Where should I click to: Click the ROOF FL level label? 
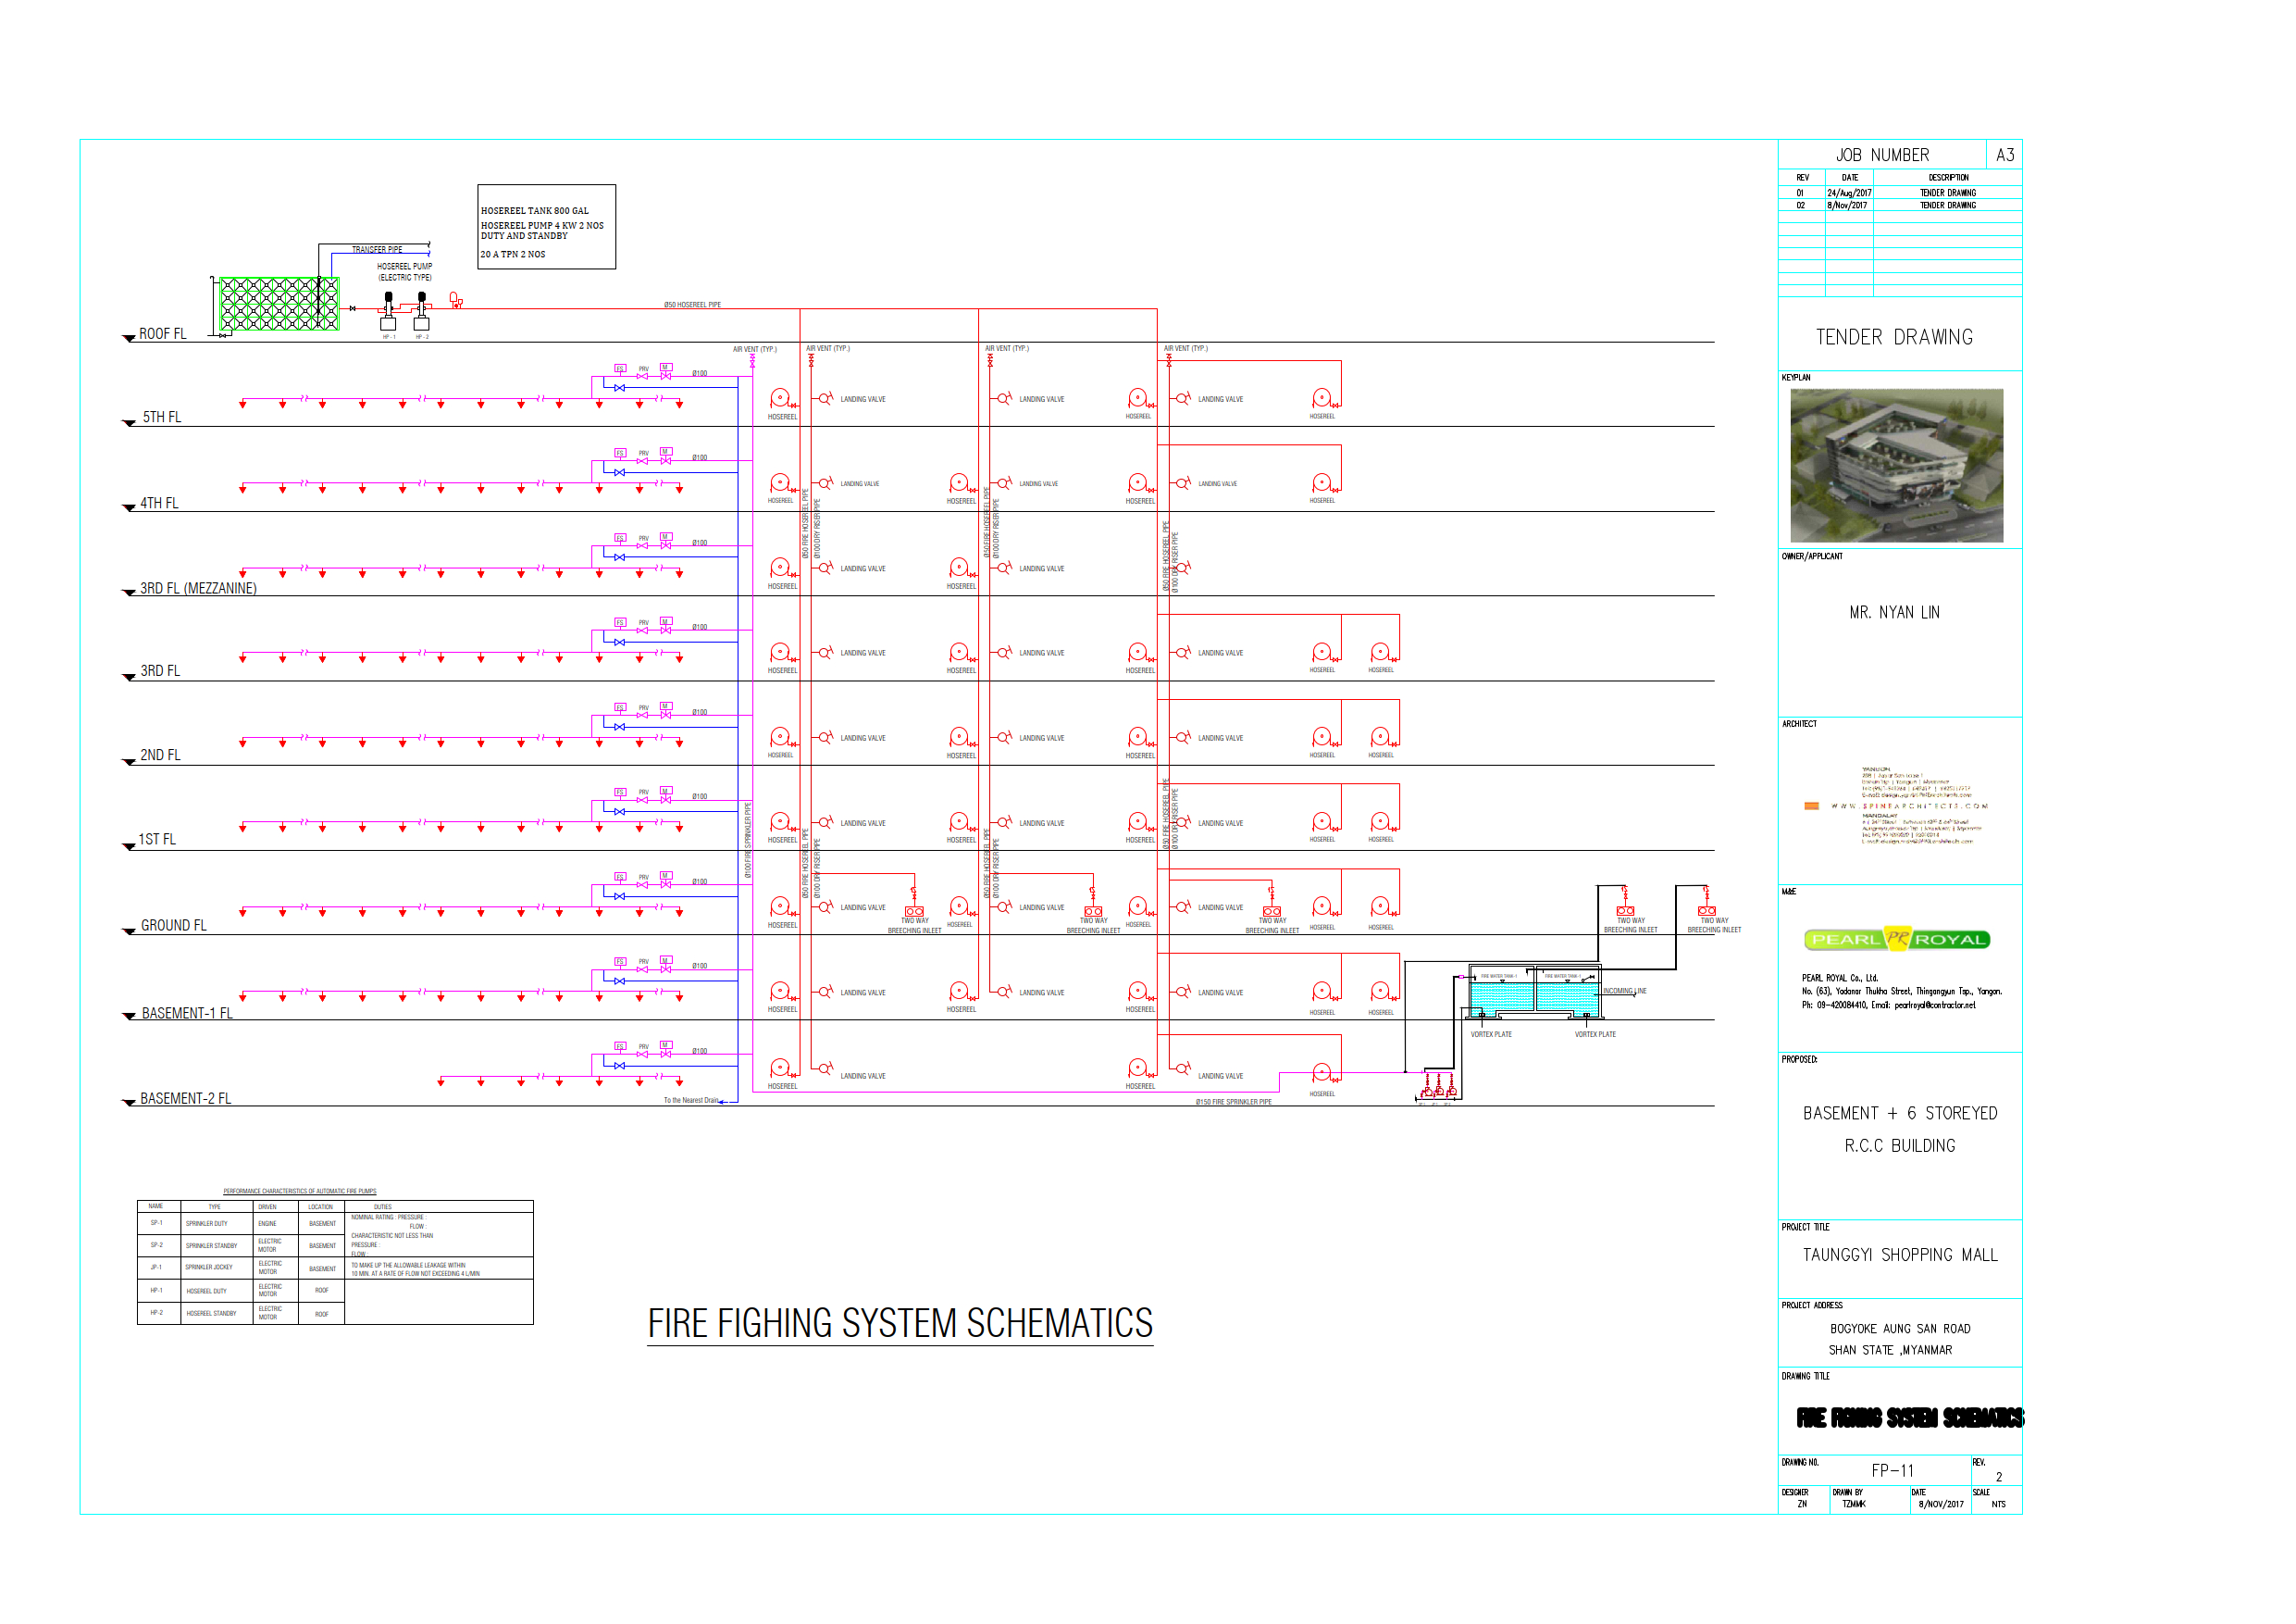[x=163, y=334]
